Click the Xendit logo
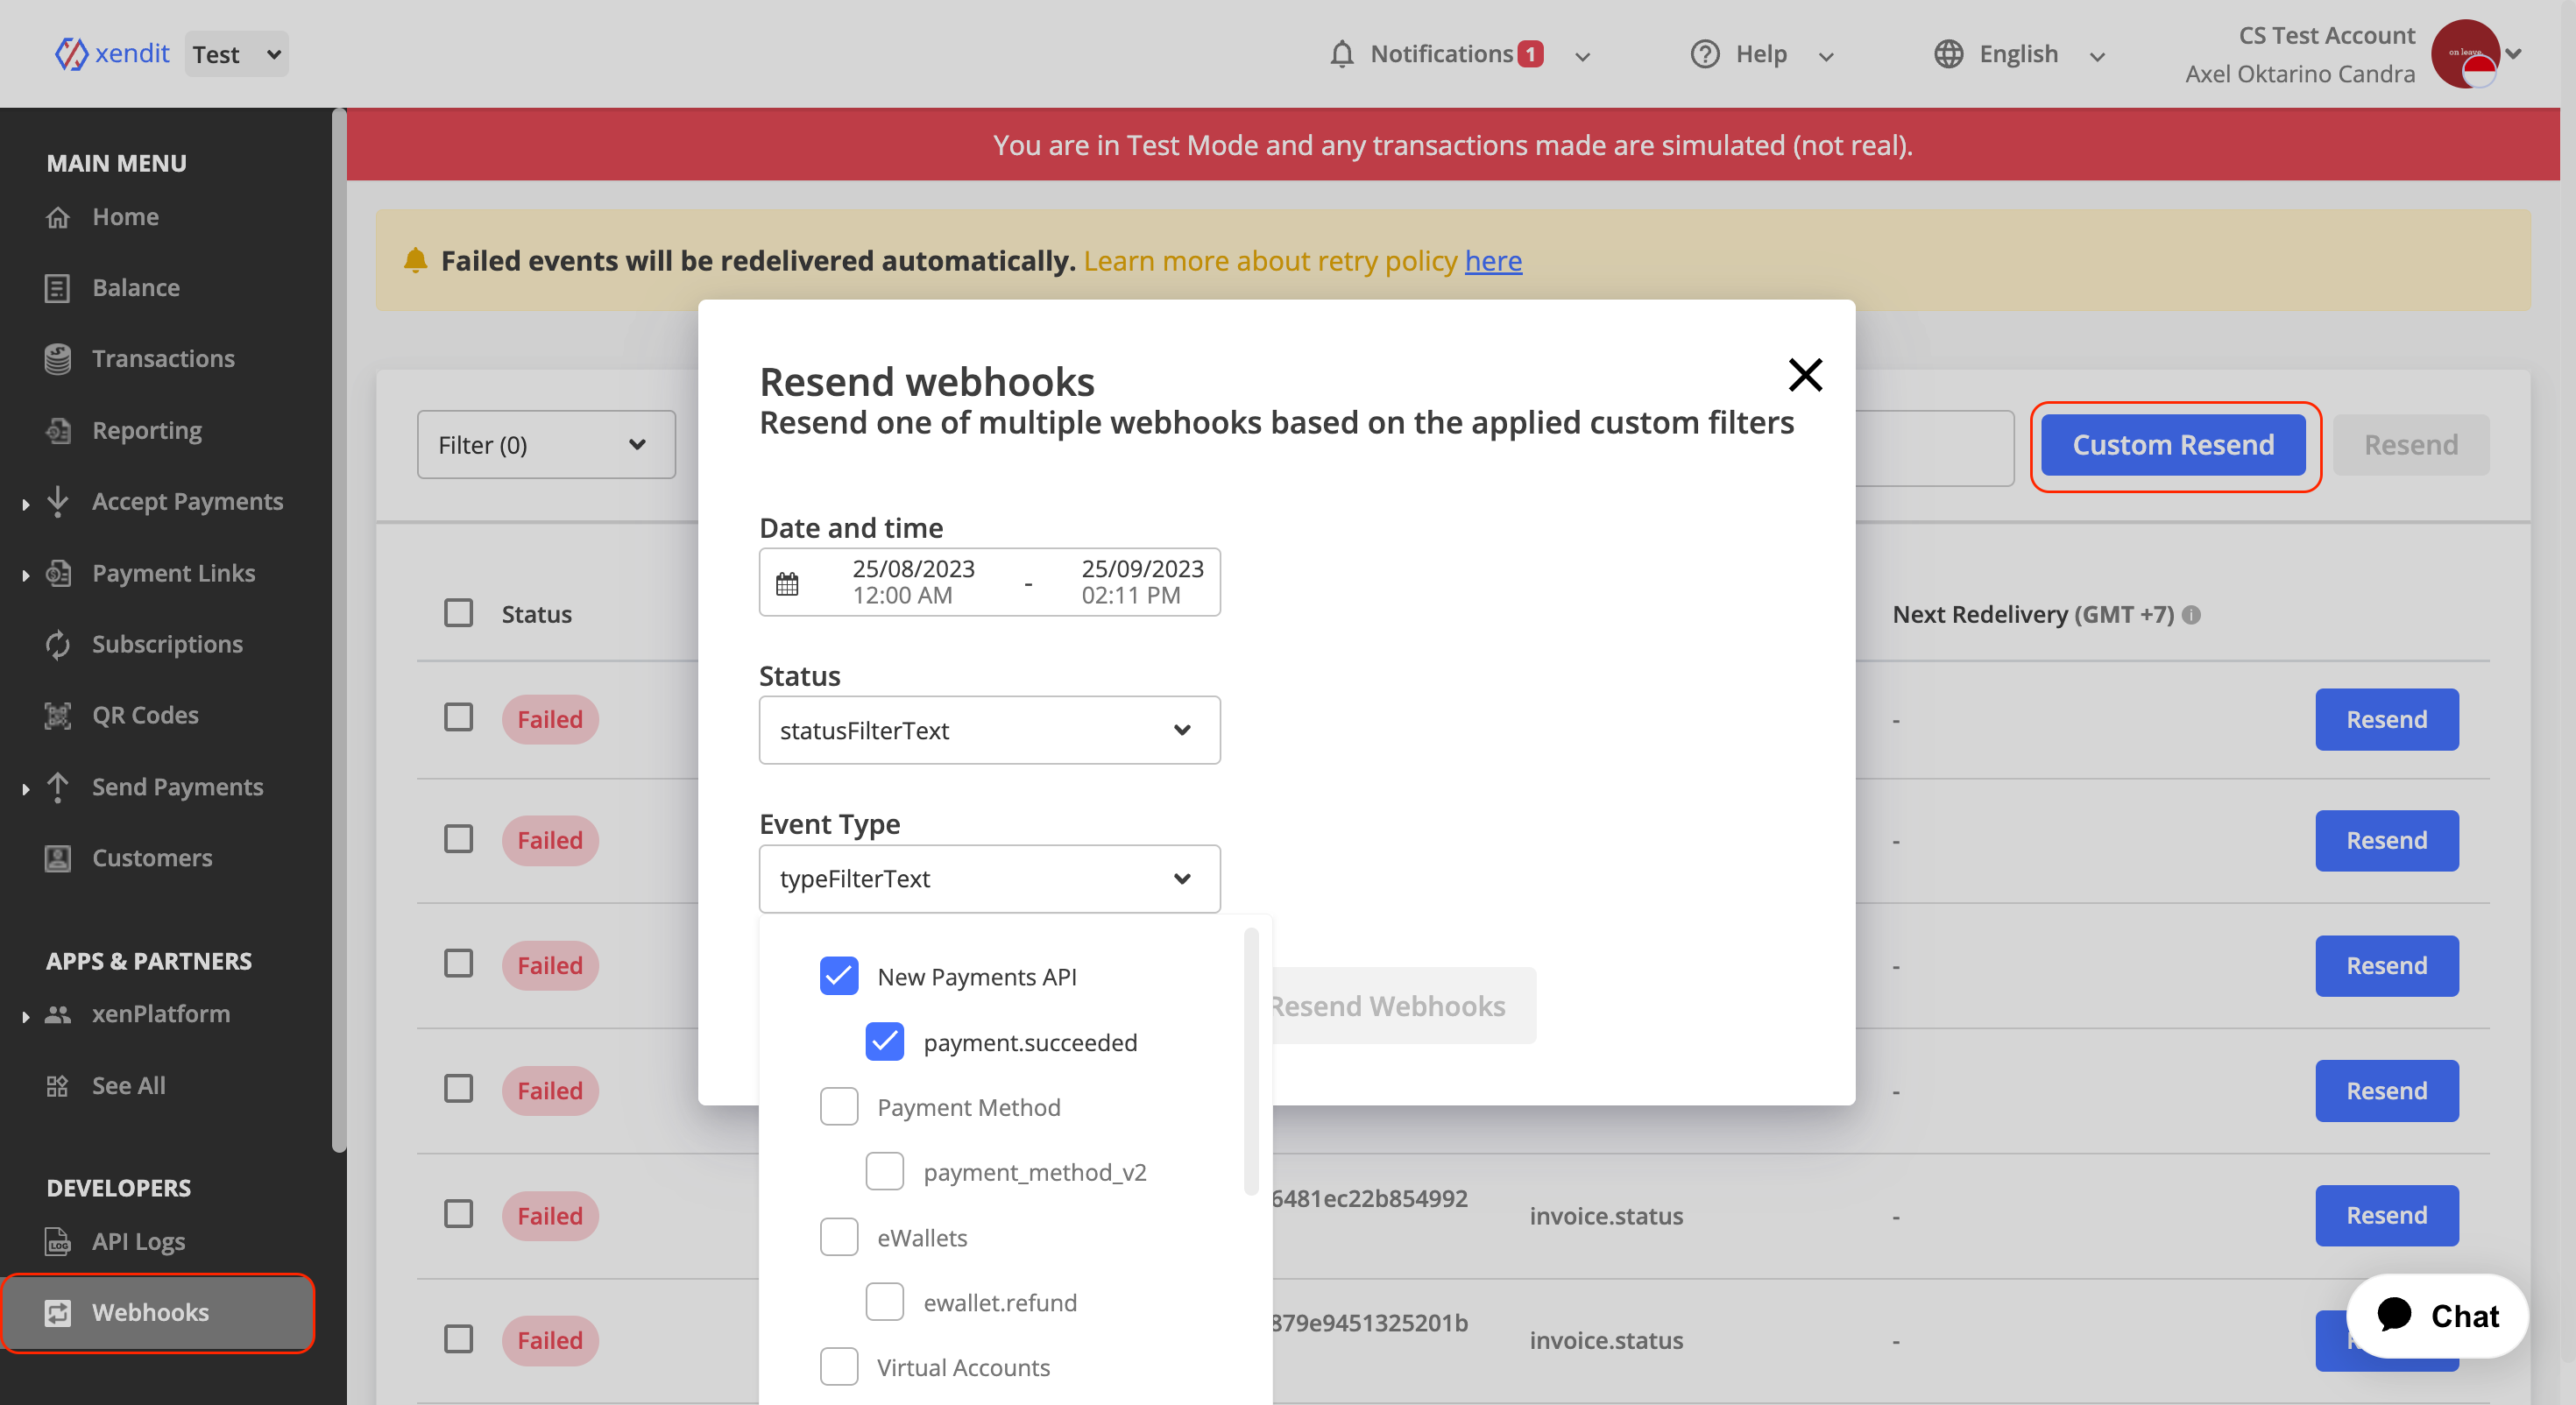The width and height of the screenshot is (2576, 1405). coord(112,53)
